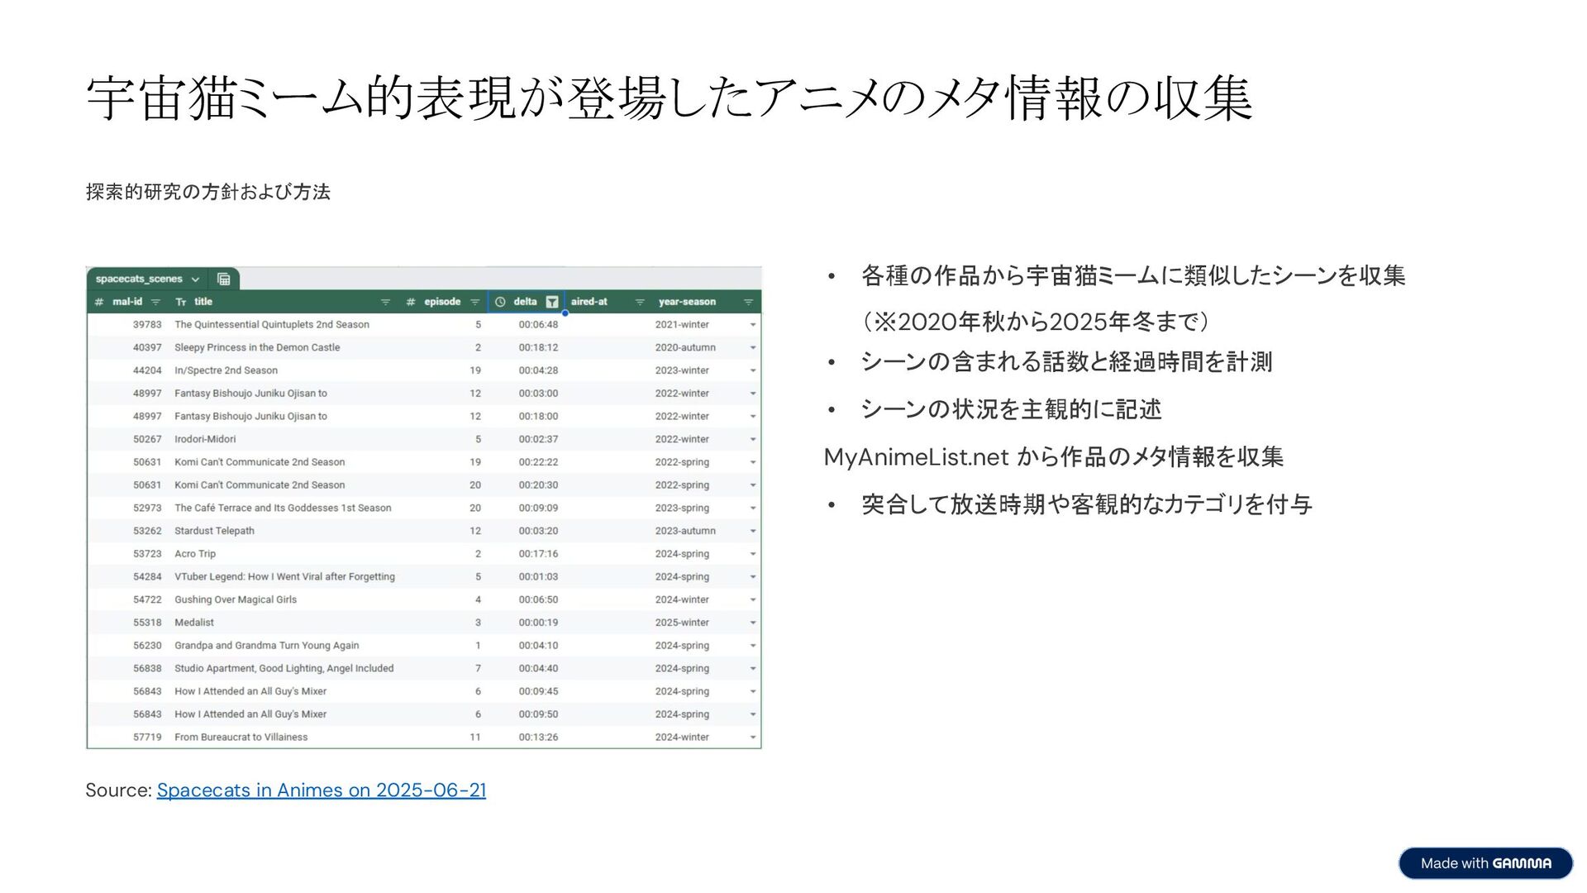Viewport: 1587px width, 893px height.
Task: Open year-season dropdown for Sleepy Princess row
Action: click(752, 348)
